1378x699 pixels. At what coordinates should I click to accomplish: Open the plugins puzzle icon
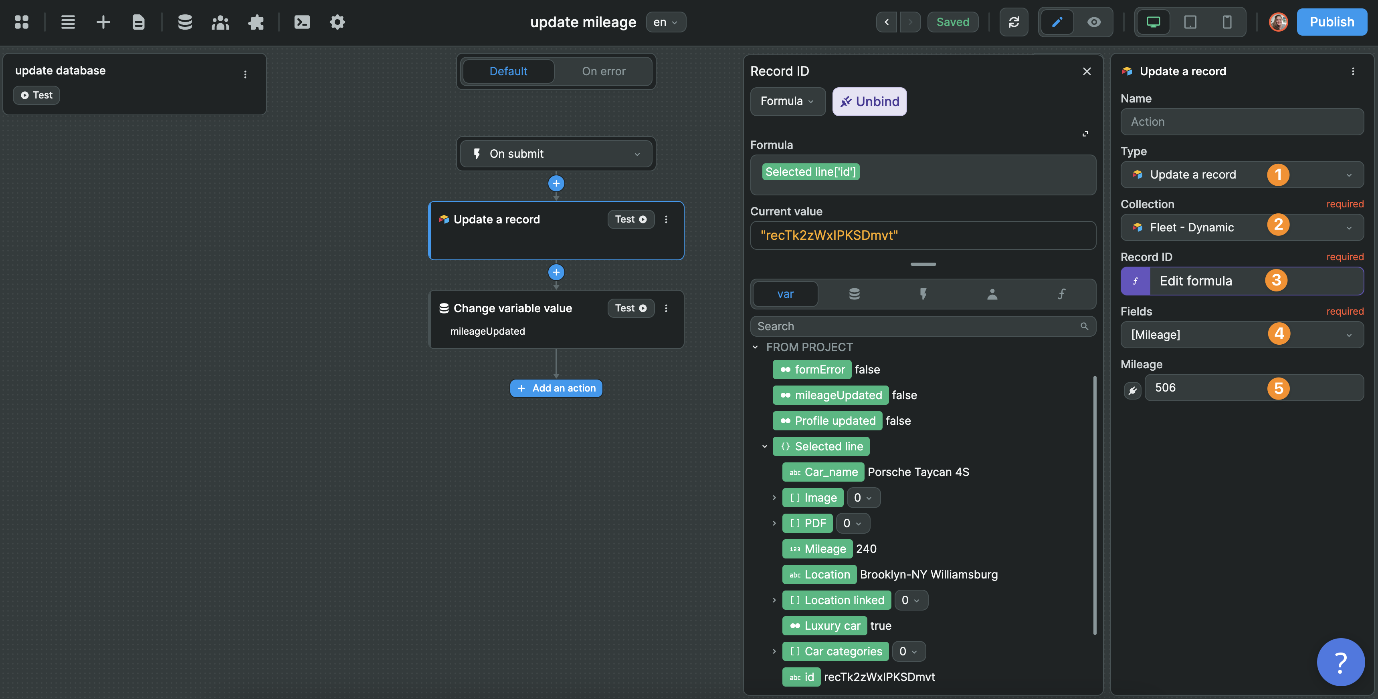(x=256, y=22)
